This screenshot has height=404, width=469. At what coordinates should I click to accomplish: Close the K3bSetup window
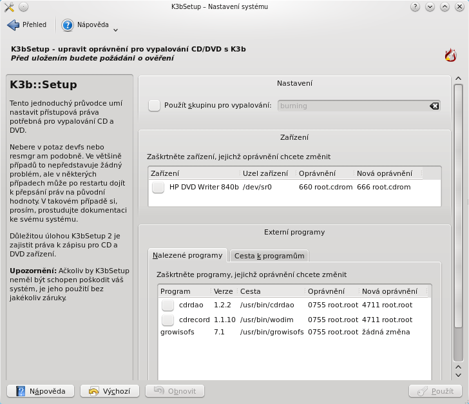459,7
